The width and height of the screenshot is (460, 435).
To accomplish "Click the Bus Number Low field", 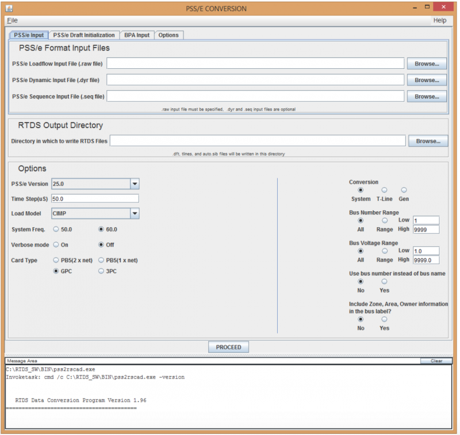I will point(426,220).
